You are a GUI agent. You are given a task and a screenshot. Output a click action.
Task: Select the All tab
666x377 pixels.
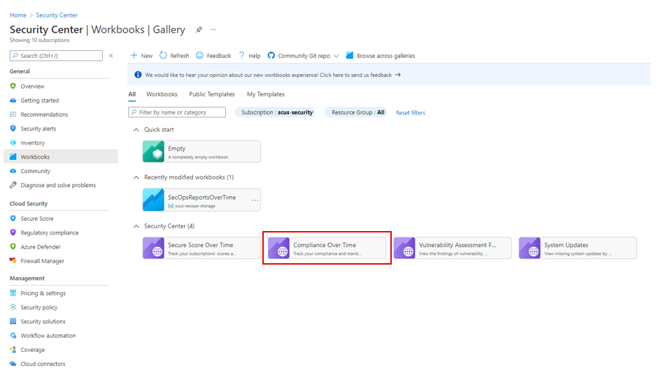[132, 94]
